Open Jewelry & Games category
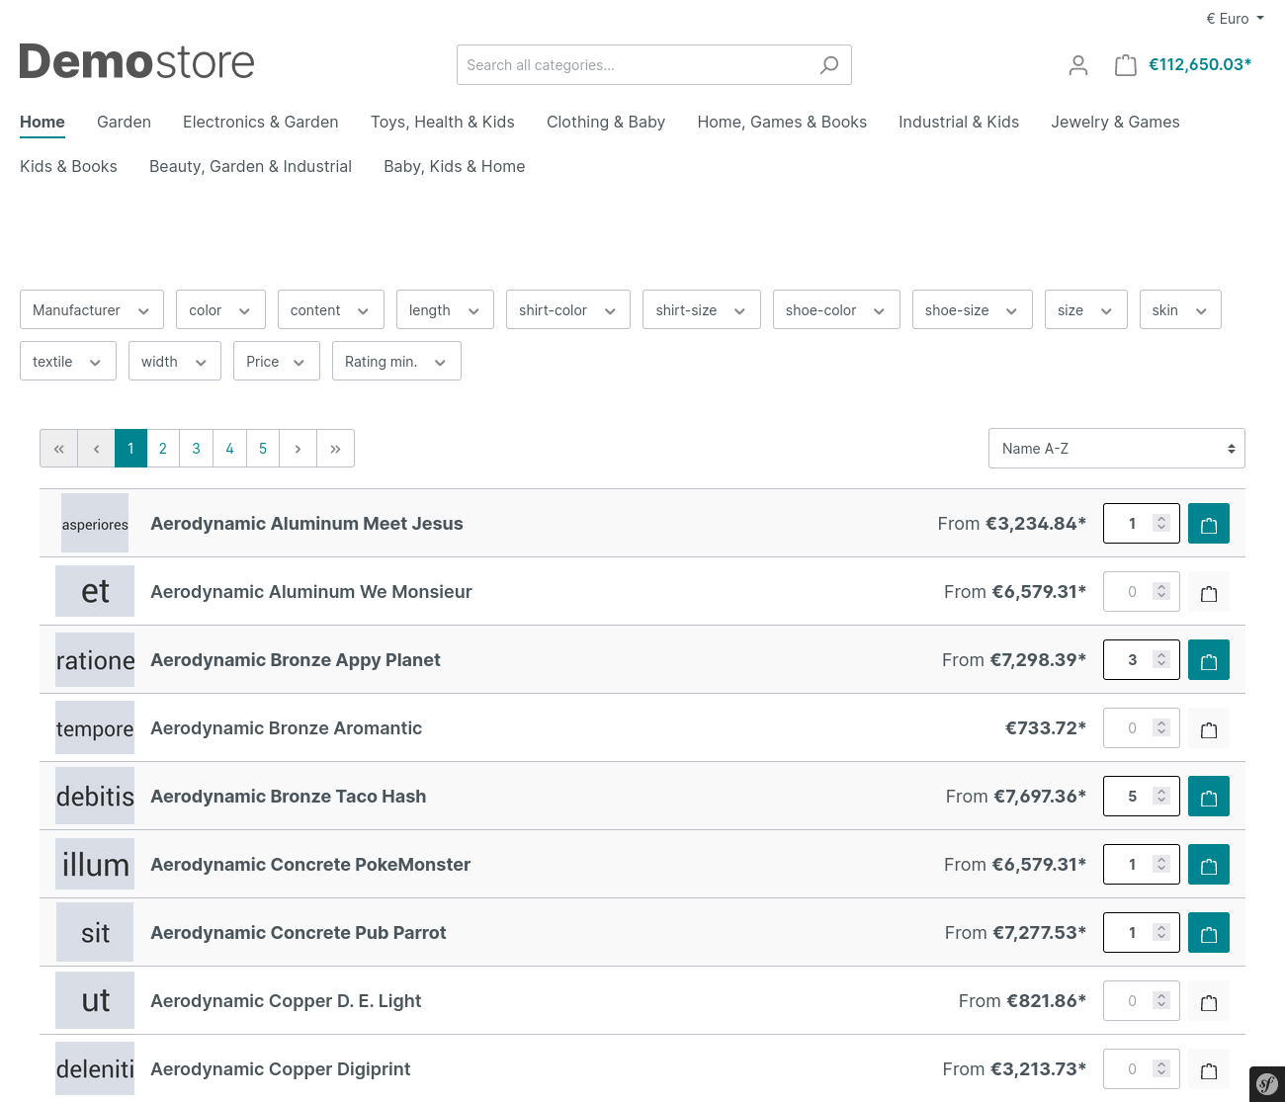Viewport: 1285px width, 1102px height. click(x=1115, y=122)
